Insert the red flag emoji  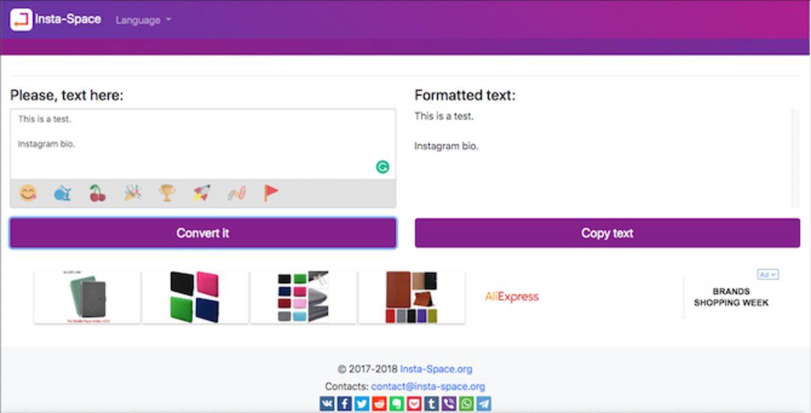[271, 194]
